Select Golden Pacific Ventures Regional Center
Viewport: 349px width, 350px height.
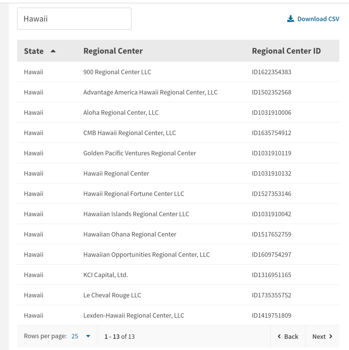tap(140, 153)
